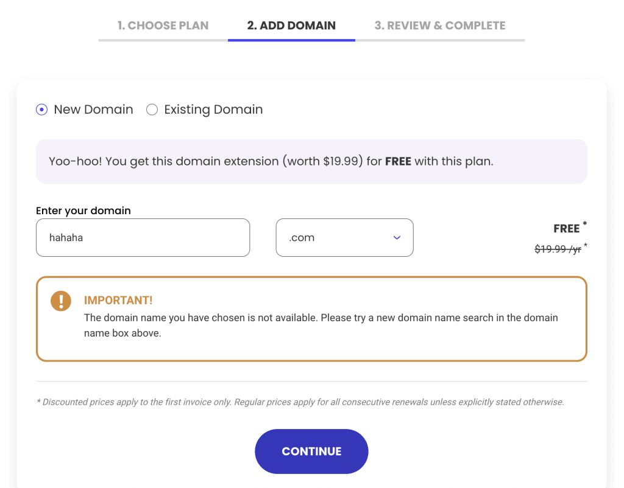The image size is (624, 488).
Task: Click the blue progress underline beneath Add Domain
Action: (291, 40)
